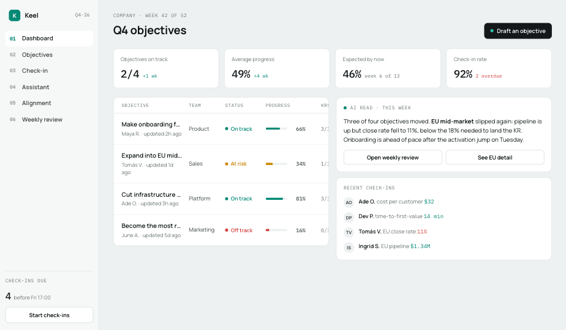
Task: Open the Become the most r... objective
Action: click(x=221, y=230)
